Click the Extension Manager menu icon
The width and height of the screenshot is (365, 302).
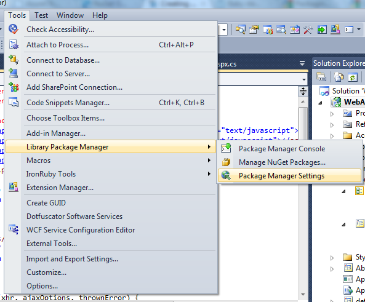pos(14,187)
